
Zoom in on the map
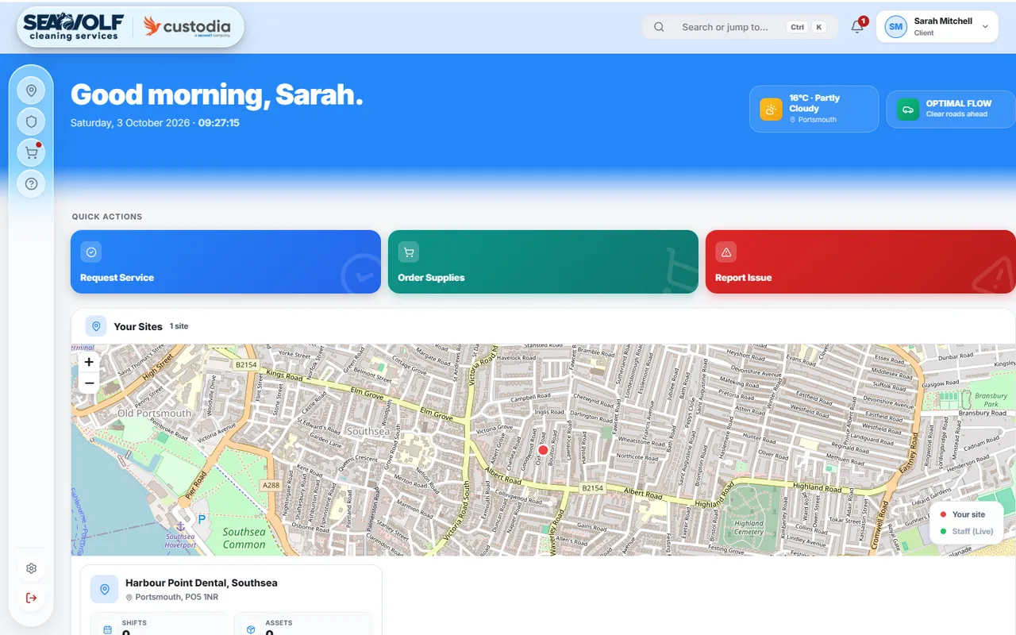(x=89, y=362)
